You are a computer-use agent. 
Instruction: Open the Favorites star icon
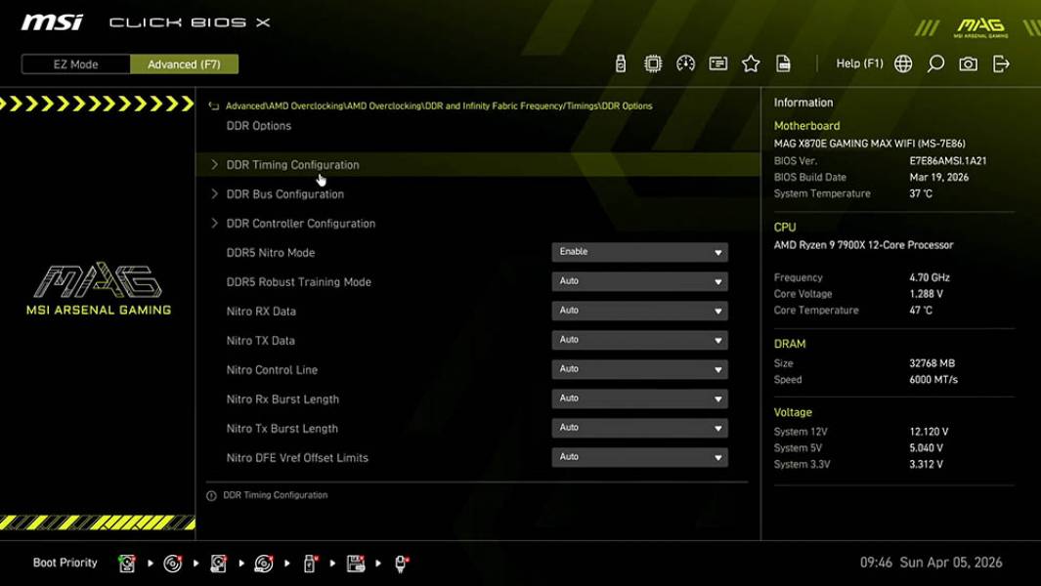(x=751, y=63)
